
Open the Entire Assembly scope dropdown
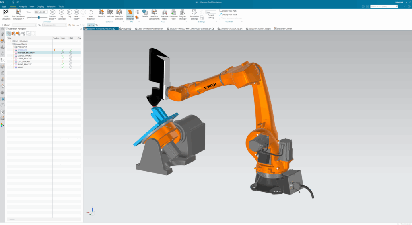(x=54, y=25)
